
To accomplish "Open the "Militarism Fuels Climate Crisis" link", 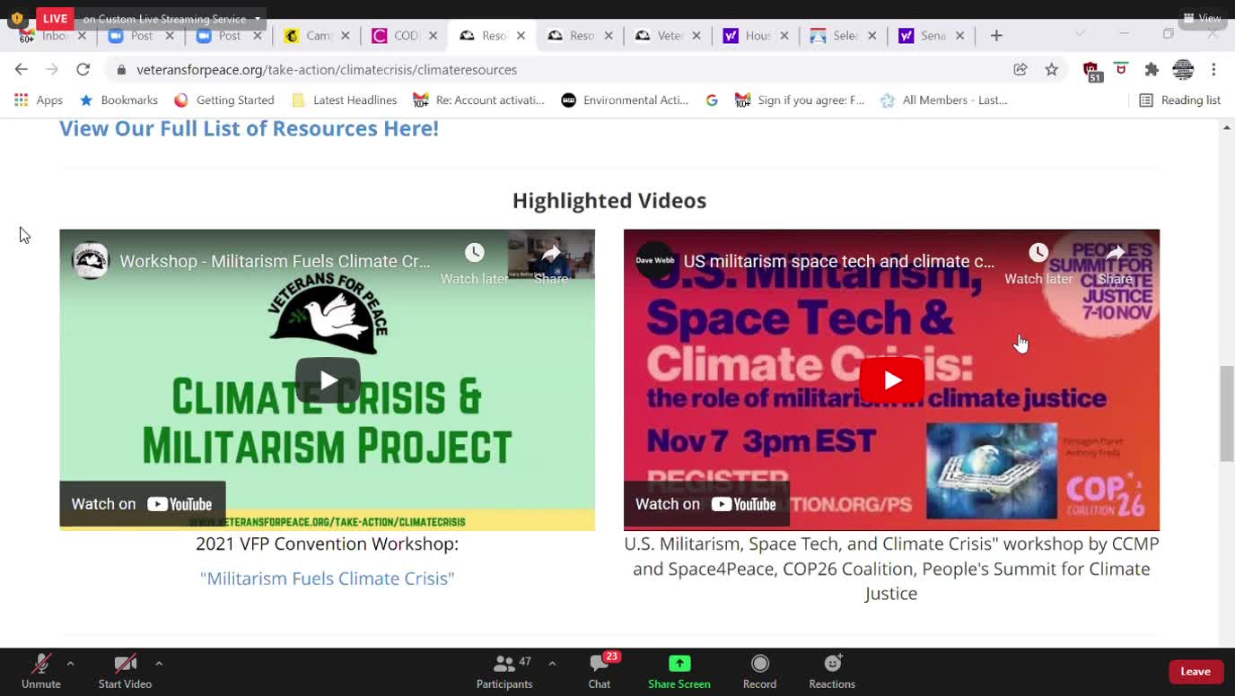I will 328,579.
